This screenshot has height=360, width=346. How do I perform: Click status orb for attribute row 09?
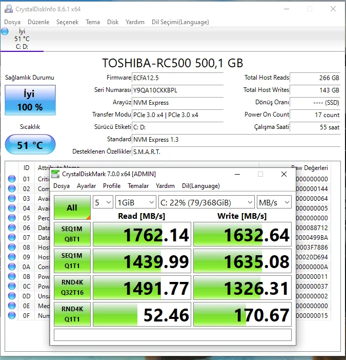tap(12, 257)
